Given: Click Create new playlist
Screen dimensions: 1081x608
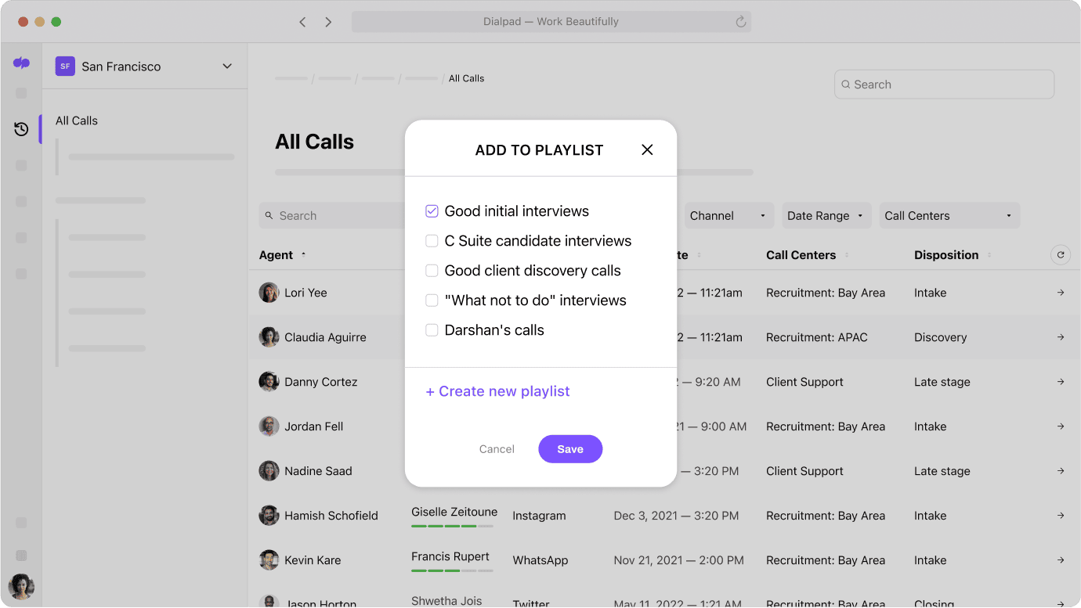Looking at the screenshot, I should coord(497,390).
